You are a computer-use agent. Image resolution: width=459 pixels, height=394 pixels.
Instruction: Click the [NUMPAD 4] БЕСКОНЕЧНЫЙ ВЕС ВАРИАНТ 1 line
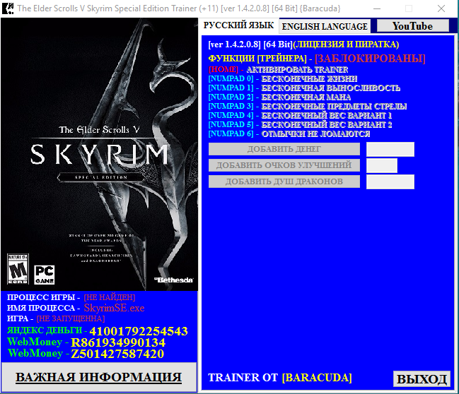pos(300,115)
